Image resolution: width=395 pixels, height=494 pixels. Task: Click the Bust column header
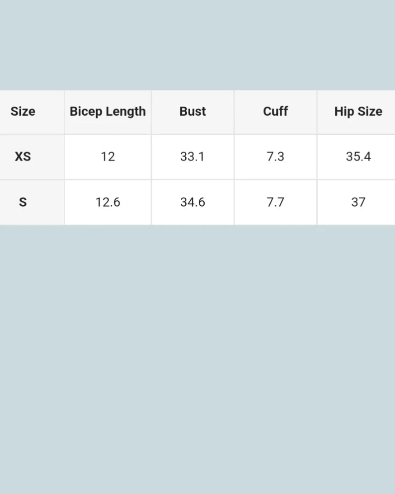193,112
